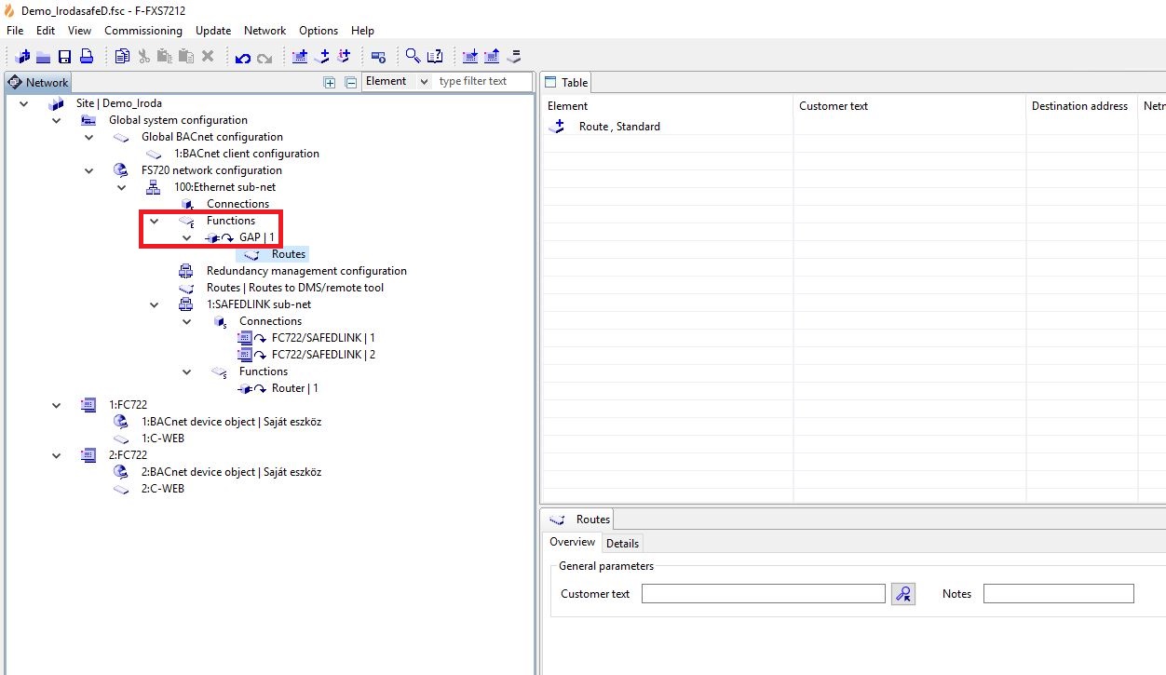Screen dimensions: 1166x675
Task: Switch to the Details tab
Action: [622, 543]
